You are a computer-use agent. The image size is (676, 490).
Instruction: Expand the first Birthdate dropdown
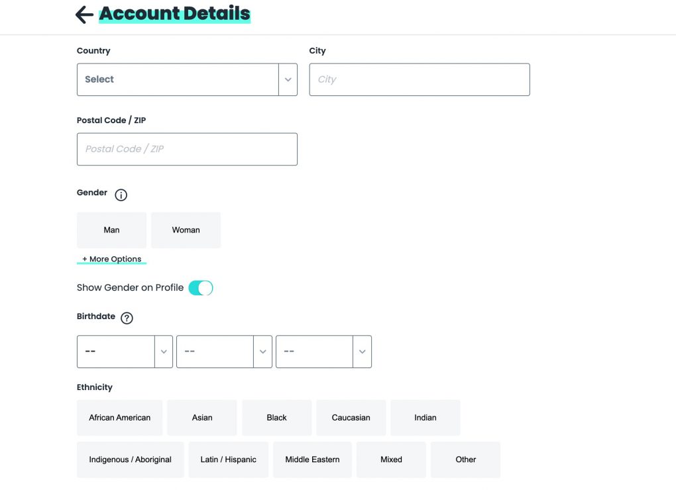click(125, 352)
